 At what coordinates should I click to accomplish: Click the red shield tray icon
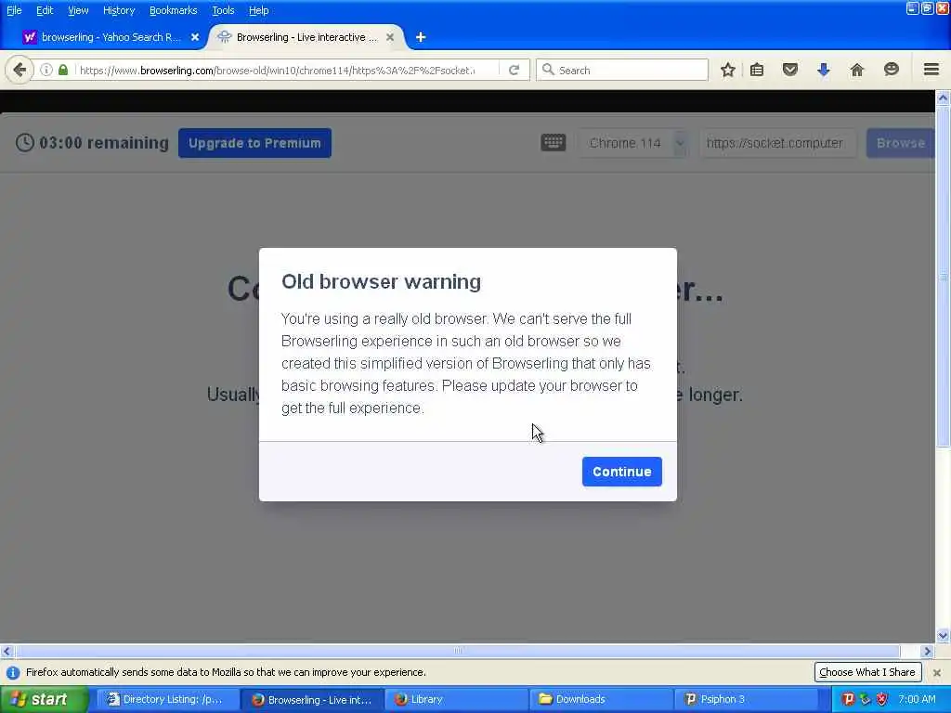[x=882, y=699]
